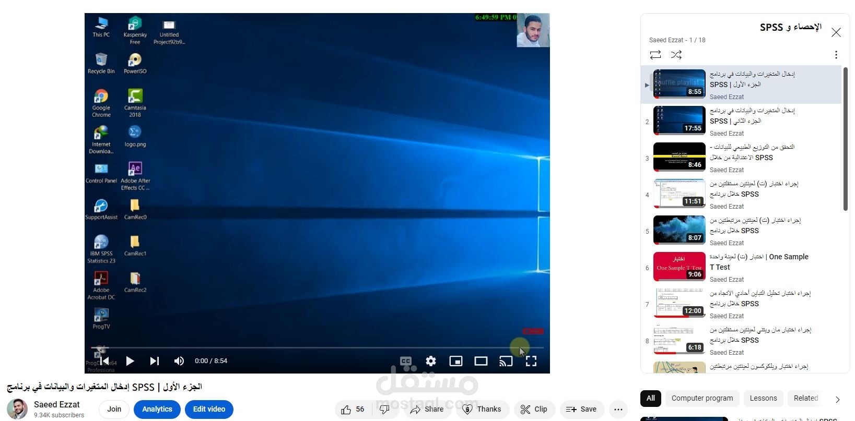Select the Lessons filter chip
855x421 pixels.
[x=763, y=398]
